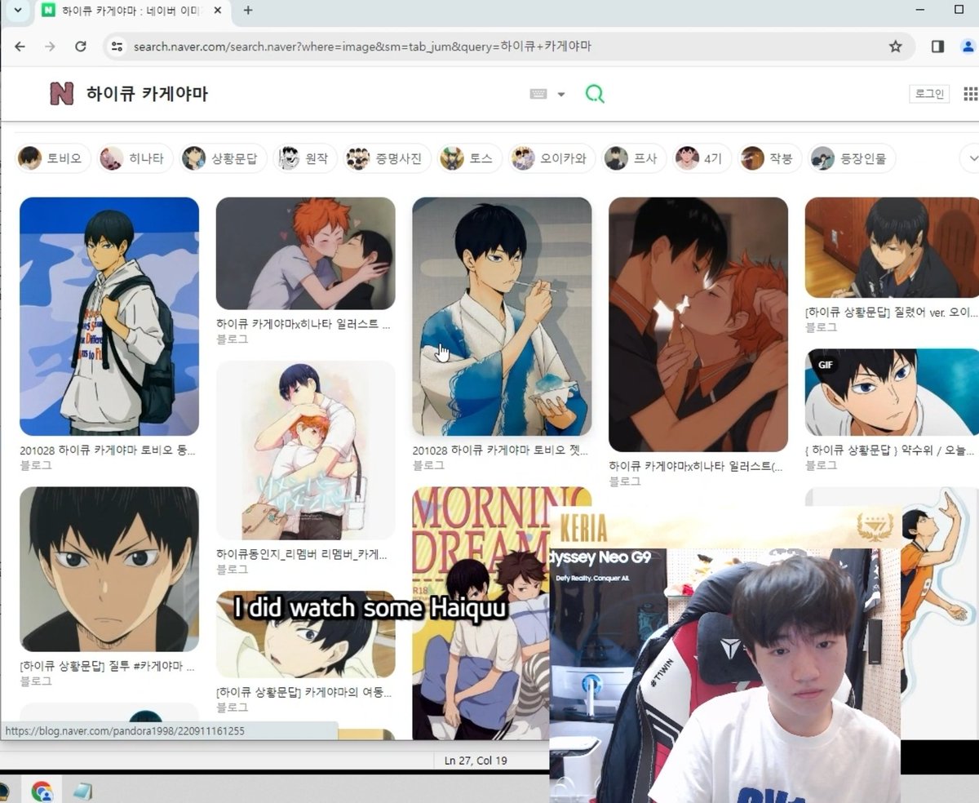Open title { 하이큐 상황문답 } 약수위 / 오늘...
The width and height of the screenshot is (979, 803).
(x=890, y=450)
